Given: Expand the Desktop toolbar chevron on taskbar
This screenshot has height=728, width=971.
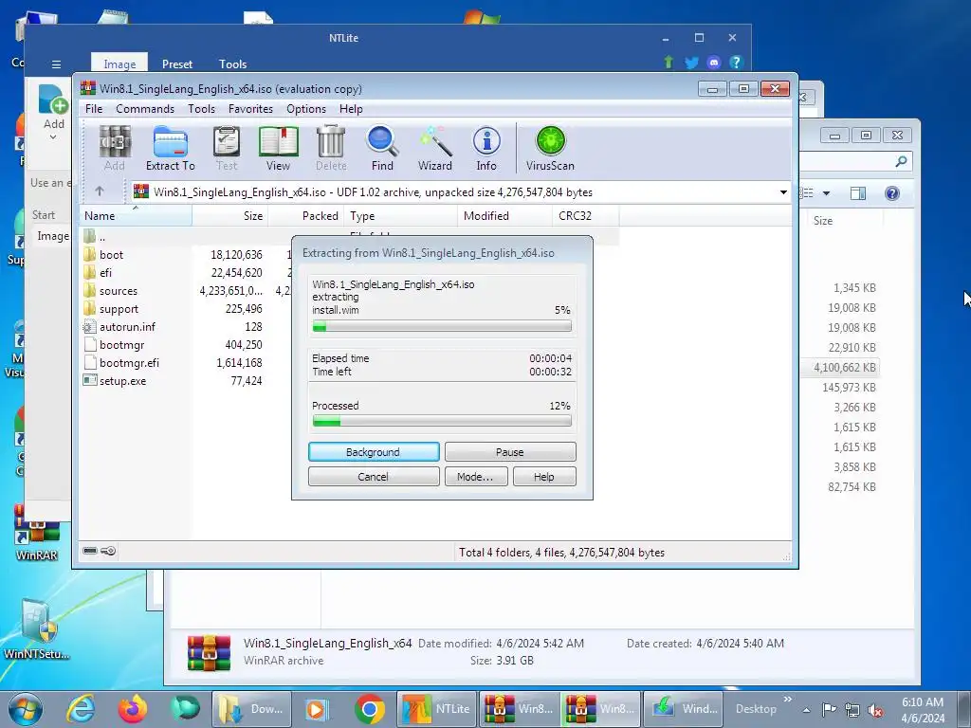Looking at the screenshot, I should coord(788,699).
